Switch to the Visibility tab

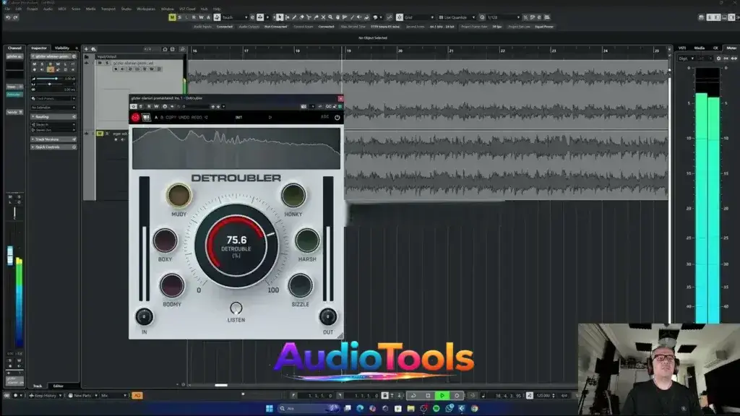[x=62, y=48]
